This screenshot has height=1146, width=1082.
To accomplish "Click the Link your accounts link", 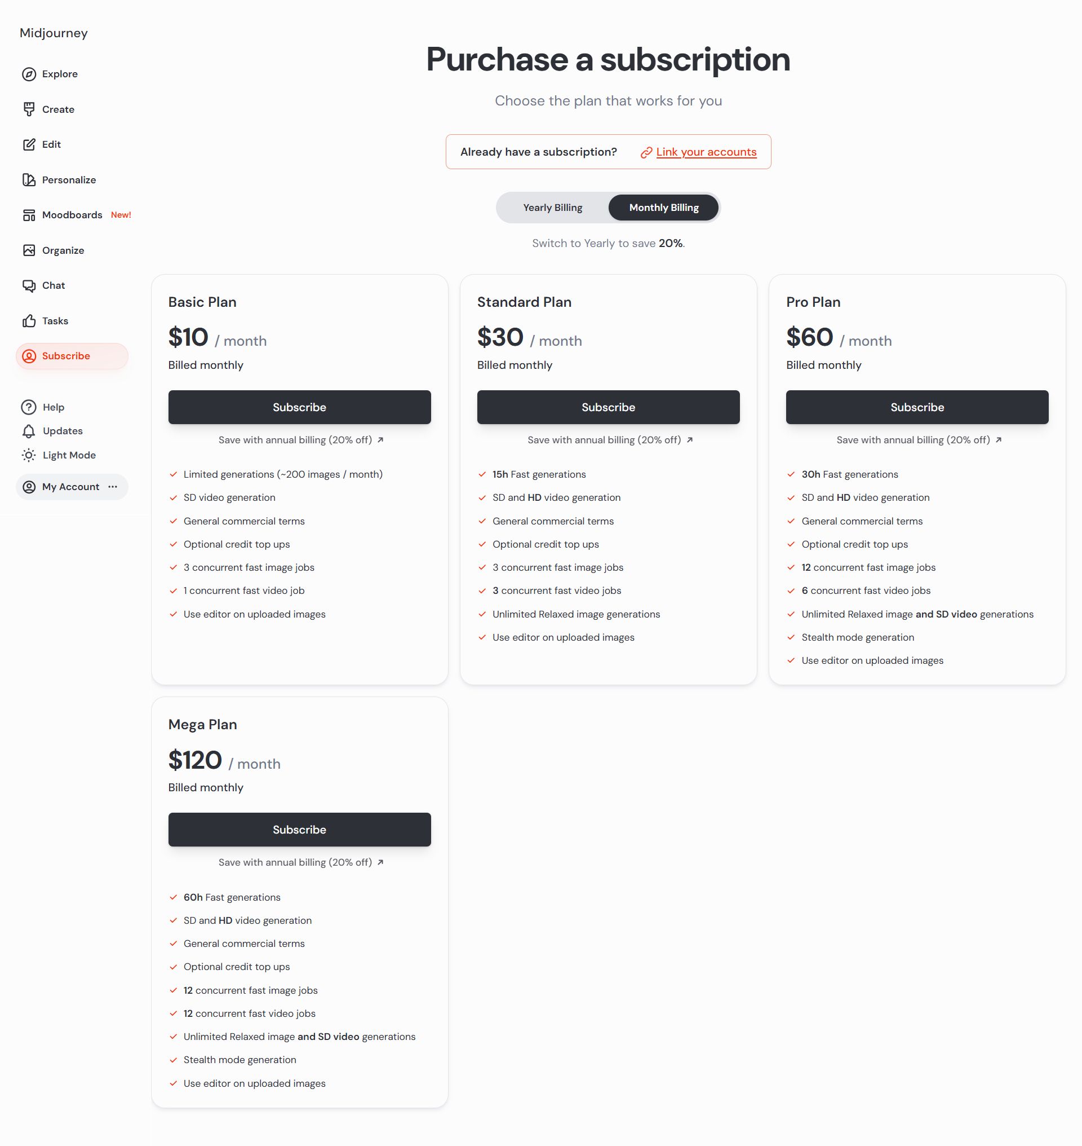I will 706,152.
